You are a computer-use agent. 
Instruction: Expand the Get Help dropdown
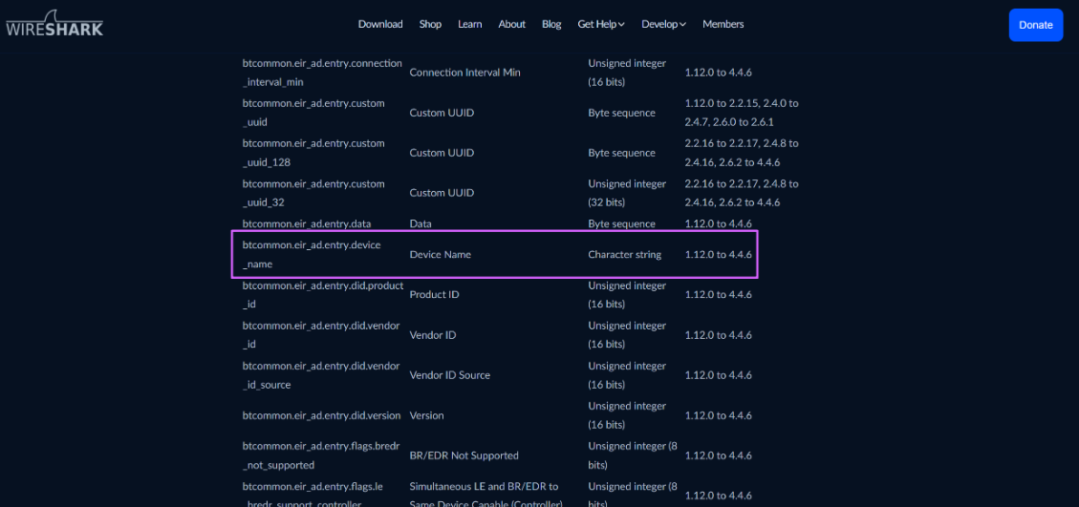point(600,24)
